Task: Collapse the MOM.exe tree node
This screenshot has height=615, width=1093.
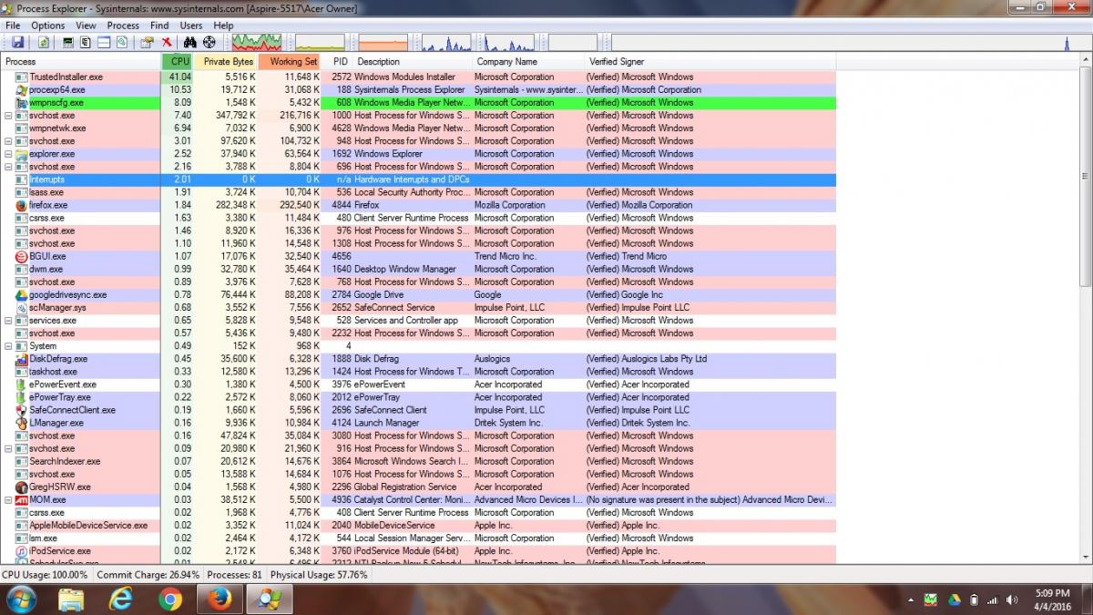Action: click(9, 499)
